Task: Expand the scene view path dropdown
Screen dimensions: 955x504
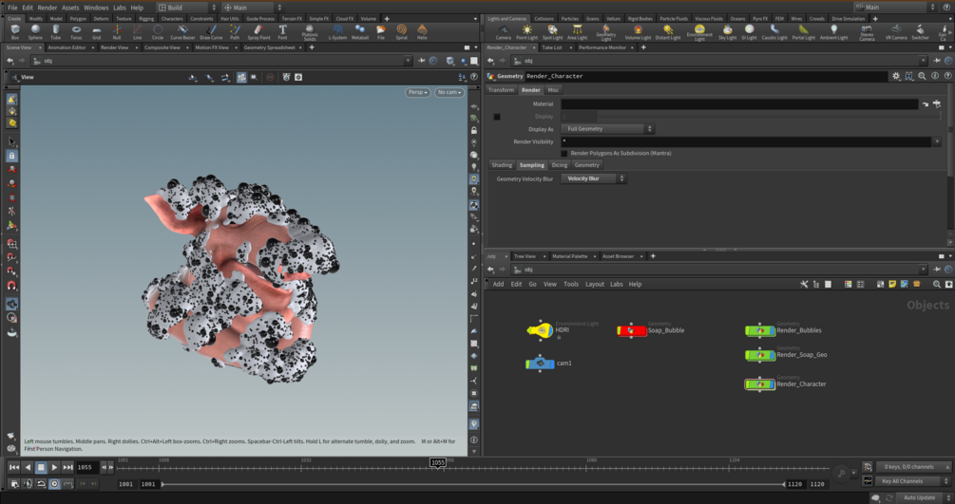Action: (x=408, y=61)
